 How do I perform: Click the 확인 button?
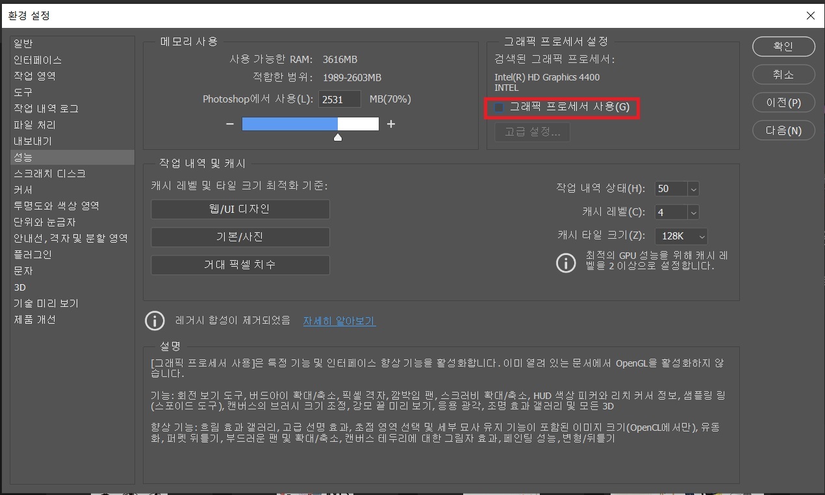783,46
